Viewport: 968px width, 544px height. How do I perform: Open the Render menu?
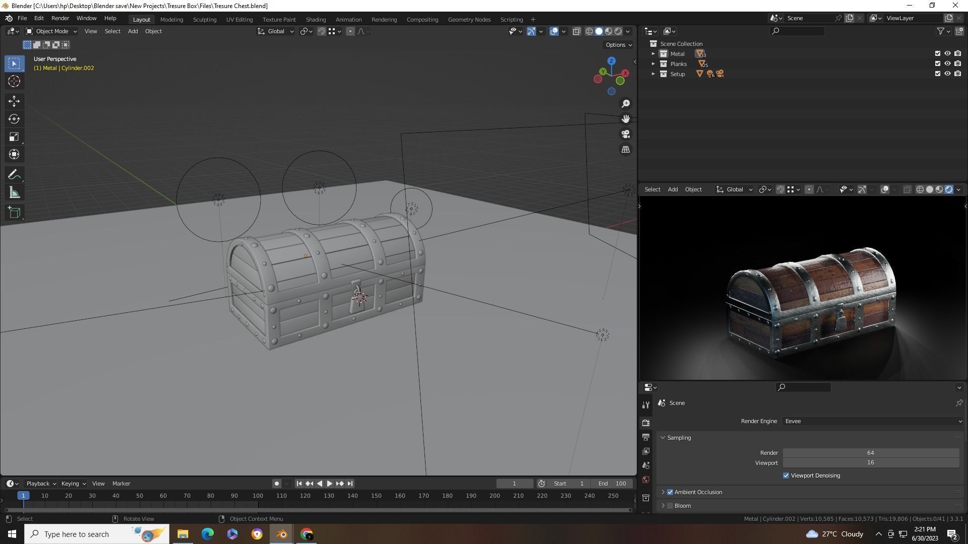tap(60, 18)
